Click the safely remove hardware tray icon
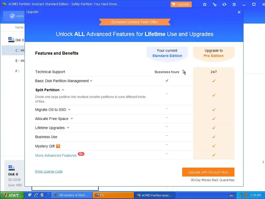This screenshot has width=265, height=199. (241, 195)
